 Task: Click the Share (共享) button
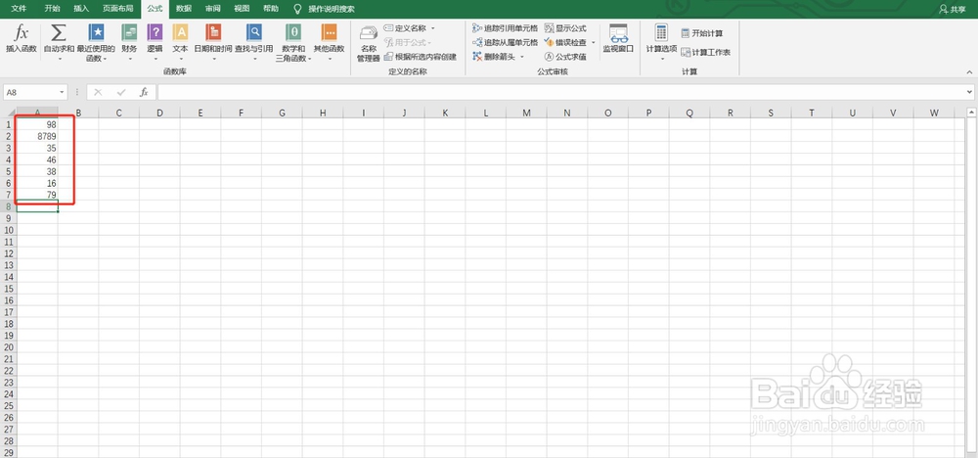(953, 10)
